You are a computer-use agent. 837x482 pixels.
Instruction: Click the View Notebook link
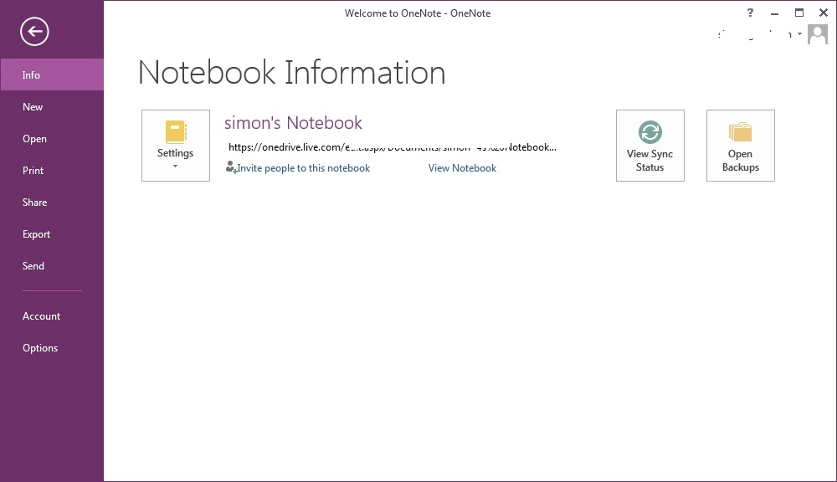[462, 167]
